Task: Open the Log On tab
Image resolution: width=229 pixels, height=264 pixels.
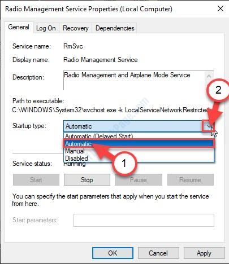Action: (x=46, y=28)
